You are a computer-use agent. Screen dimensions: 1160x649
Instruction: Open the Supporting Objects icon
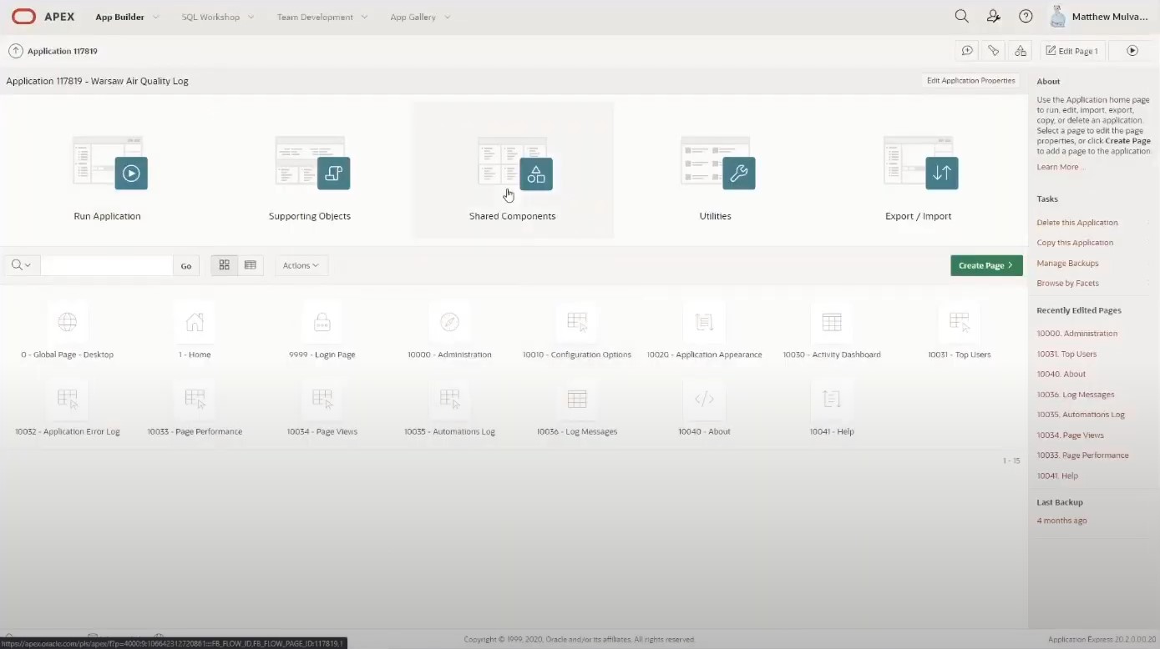coord(312,163)
